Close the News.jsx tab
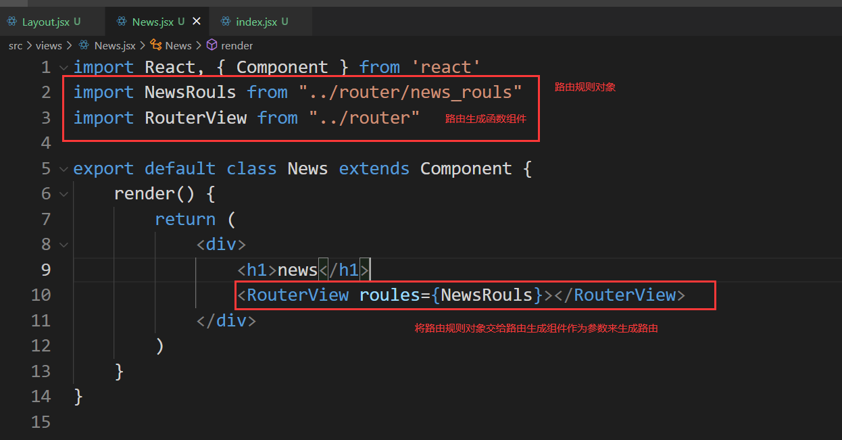The image size is (842, 440). point(196,21)
